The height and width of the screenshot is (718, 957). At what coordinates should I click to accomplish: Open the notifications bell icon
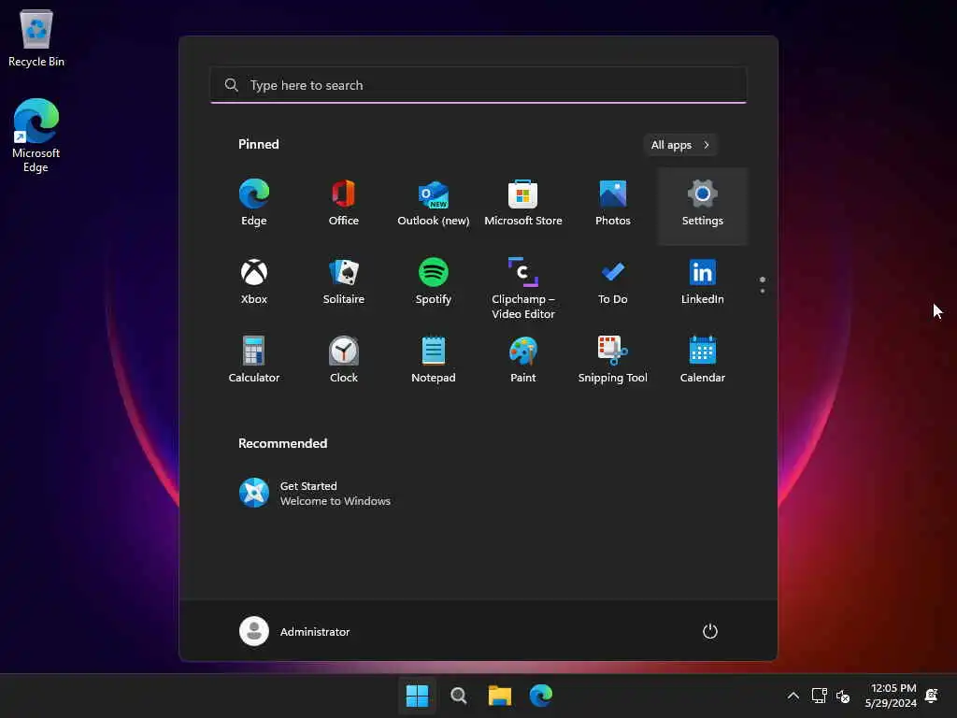point(932,696)
